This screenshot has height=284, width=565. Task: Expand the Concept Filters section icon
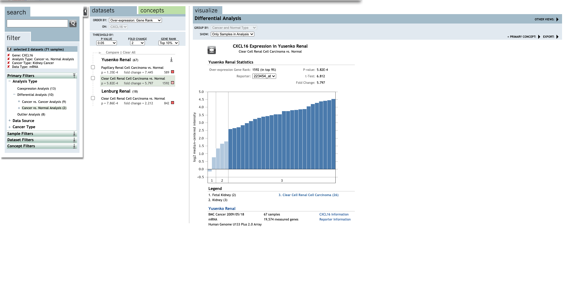click(74, 146)
